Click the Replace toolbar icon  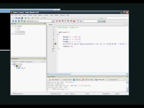[x=44, y=18]
